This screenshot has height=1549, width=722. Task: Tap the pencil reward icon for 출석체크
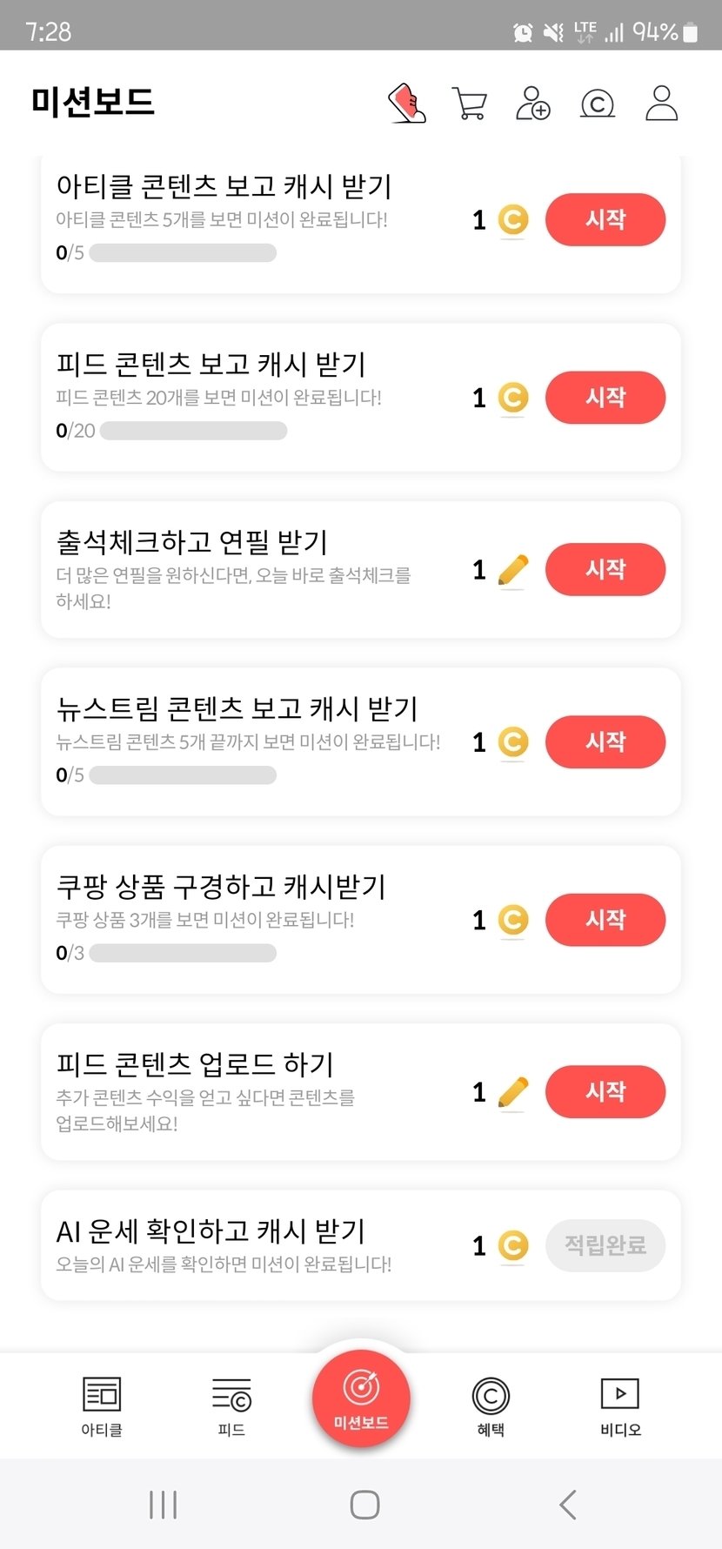(513, 570)
